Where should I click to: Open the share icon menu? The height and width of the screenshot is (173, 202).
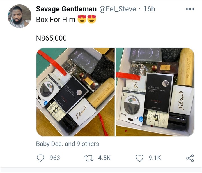pyautogui.click(x=190, y=158)
